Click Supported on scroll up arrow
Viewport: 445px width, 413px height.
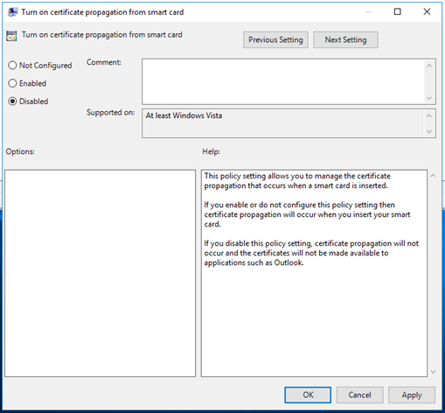429,115
